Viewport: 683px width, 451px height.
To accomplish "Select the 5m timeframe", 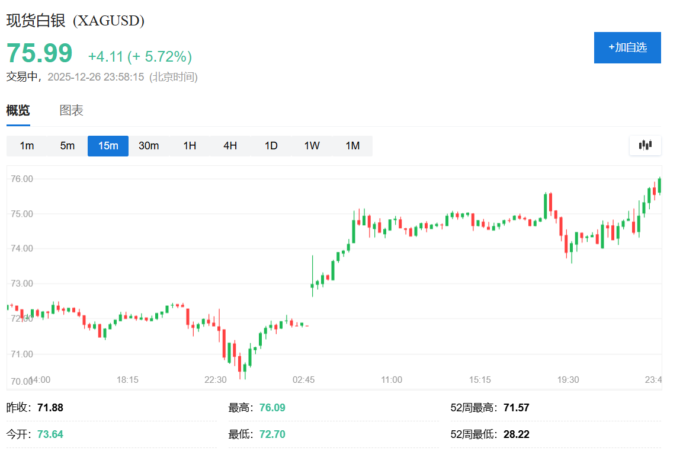I will point(68,146).
